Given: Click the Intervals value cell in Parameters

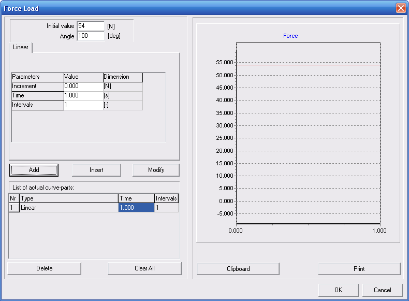Looking at the screenshot, I should click(83, 105).
